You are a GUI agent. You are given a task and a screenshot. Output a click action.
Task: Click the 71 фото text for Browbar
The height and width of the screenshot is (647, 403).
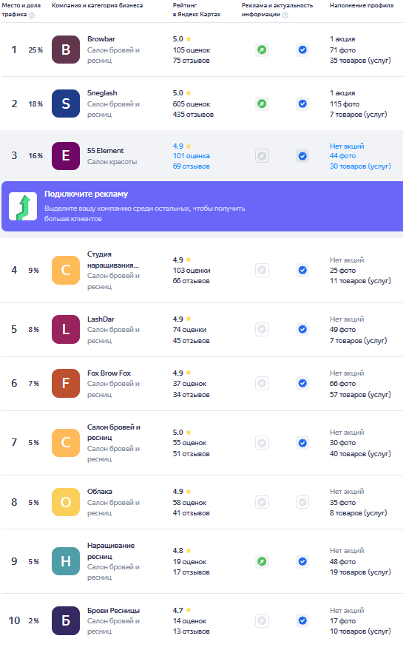click(x=343, y=50)
